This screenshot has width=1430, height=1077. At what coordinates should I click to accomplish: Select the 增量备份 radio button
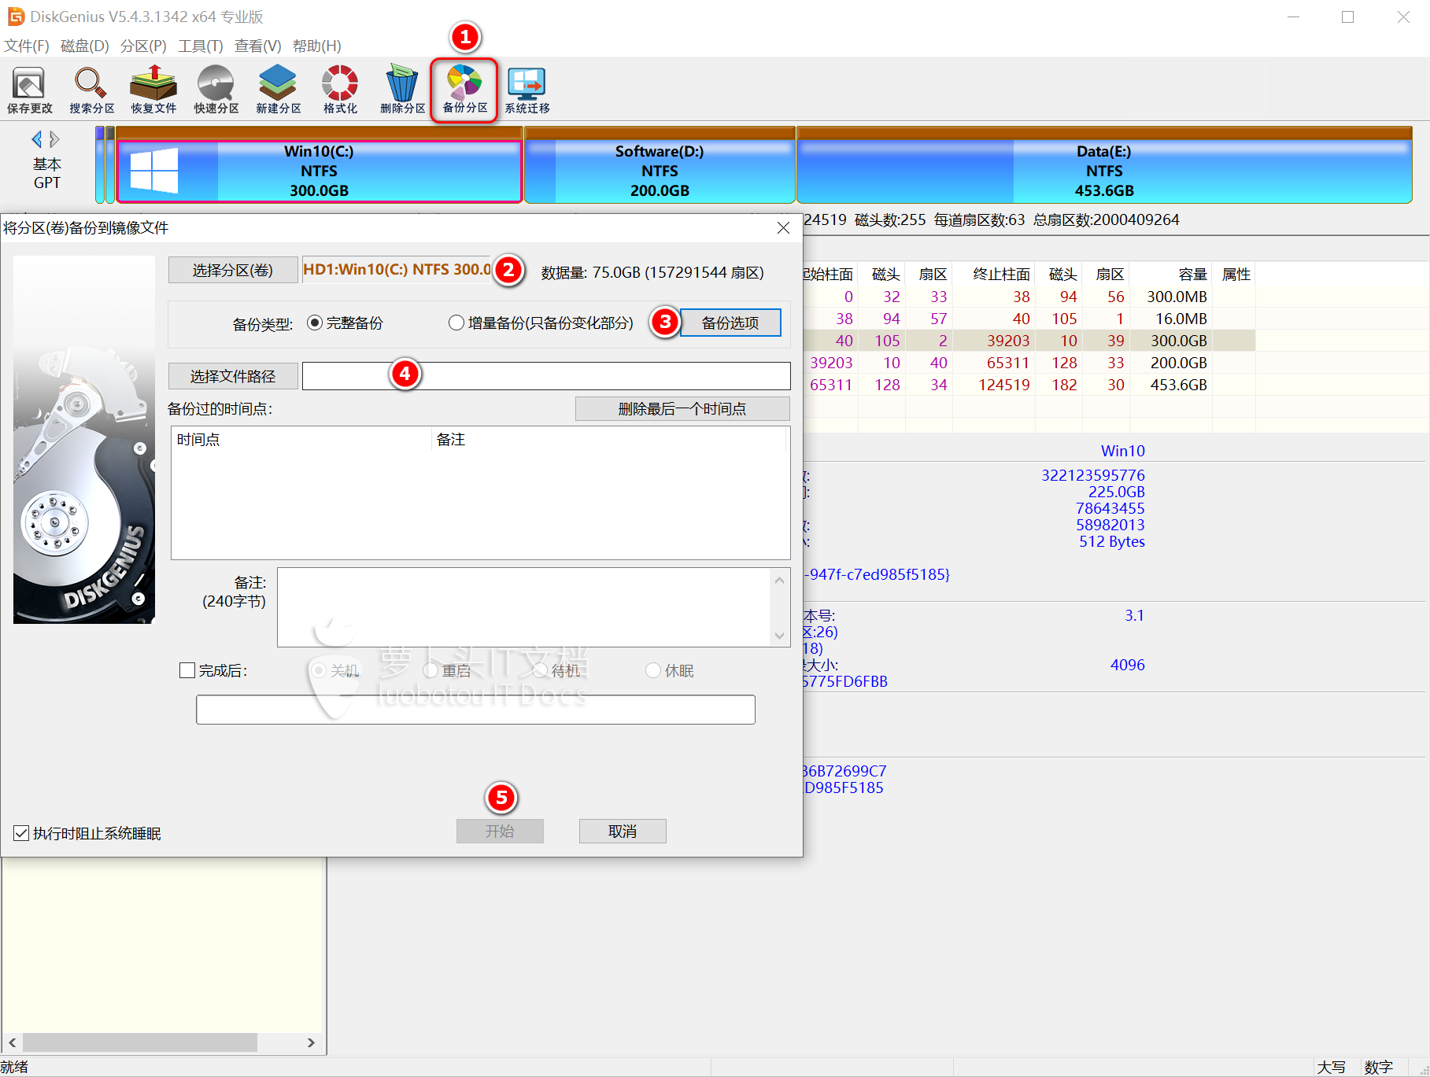(456, 323)
